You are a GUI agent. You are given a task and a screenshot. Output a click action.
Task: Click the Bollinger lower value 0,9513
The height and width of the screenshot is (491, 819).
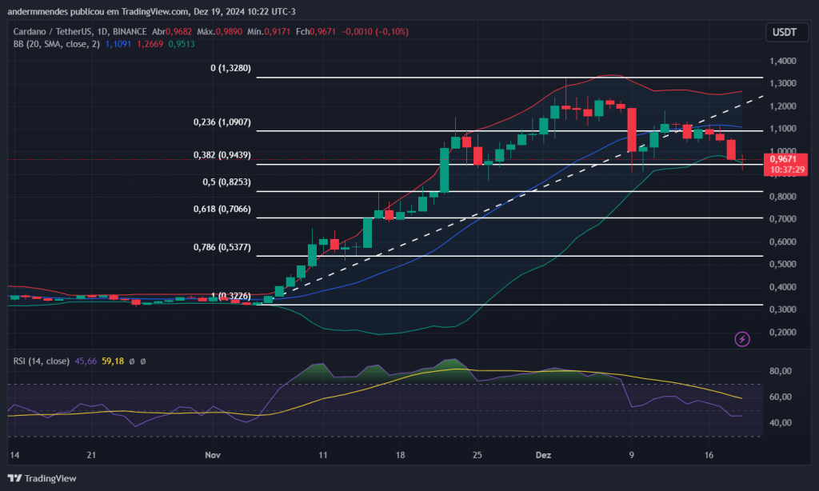pyautogui.click(x=182, y=44)
